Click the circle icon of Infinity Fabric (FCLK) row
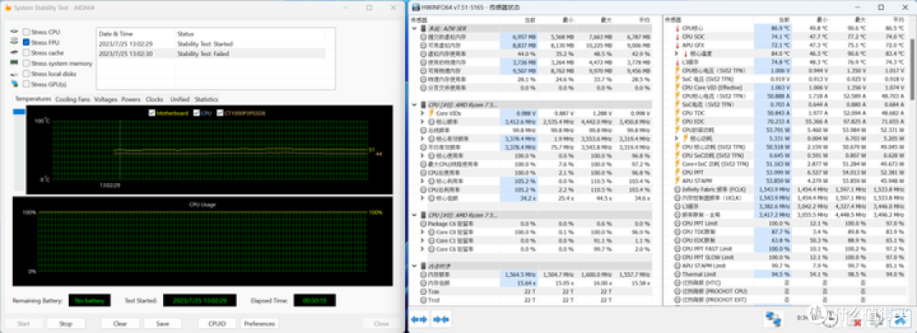This screenshot has height=333, width=917. point(678,190)
